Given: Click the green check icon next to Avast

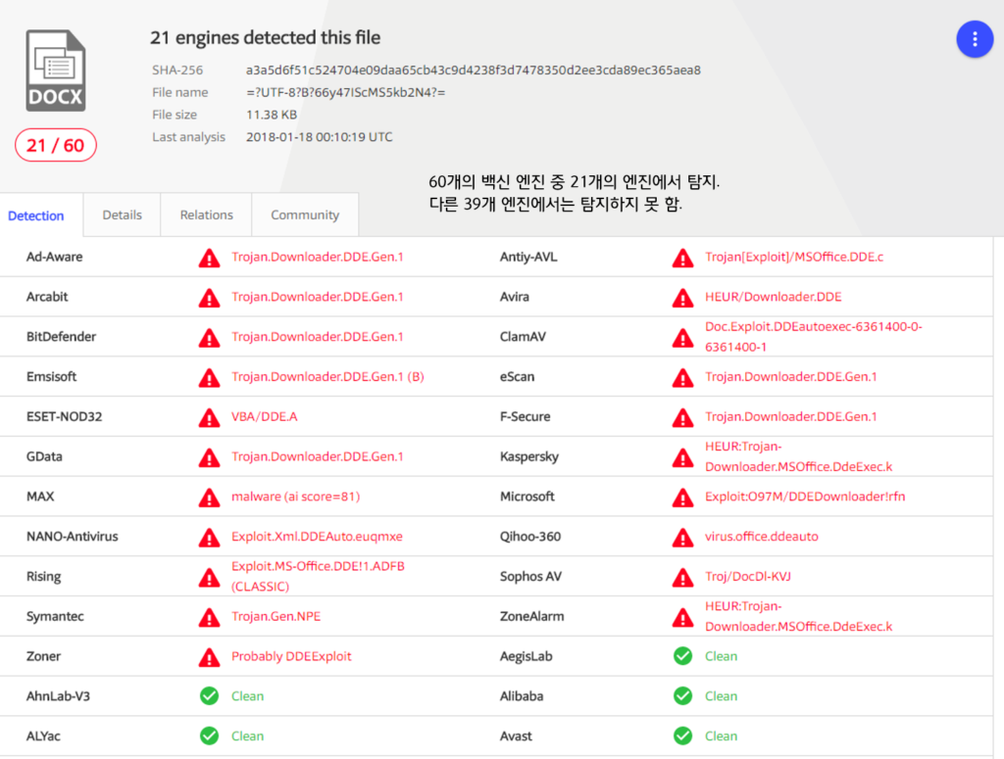Looking at the screenshot, I should pos(682,735).
